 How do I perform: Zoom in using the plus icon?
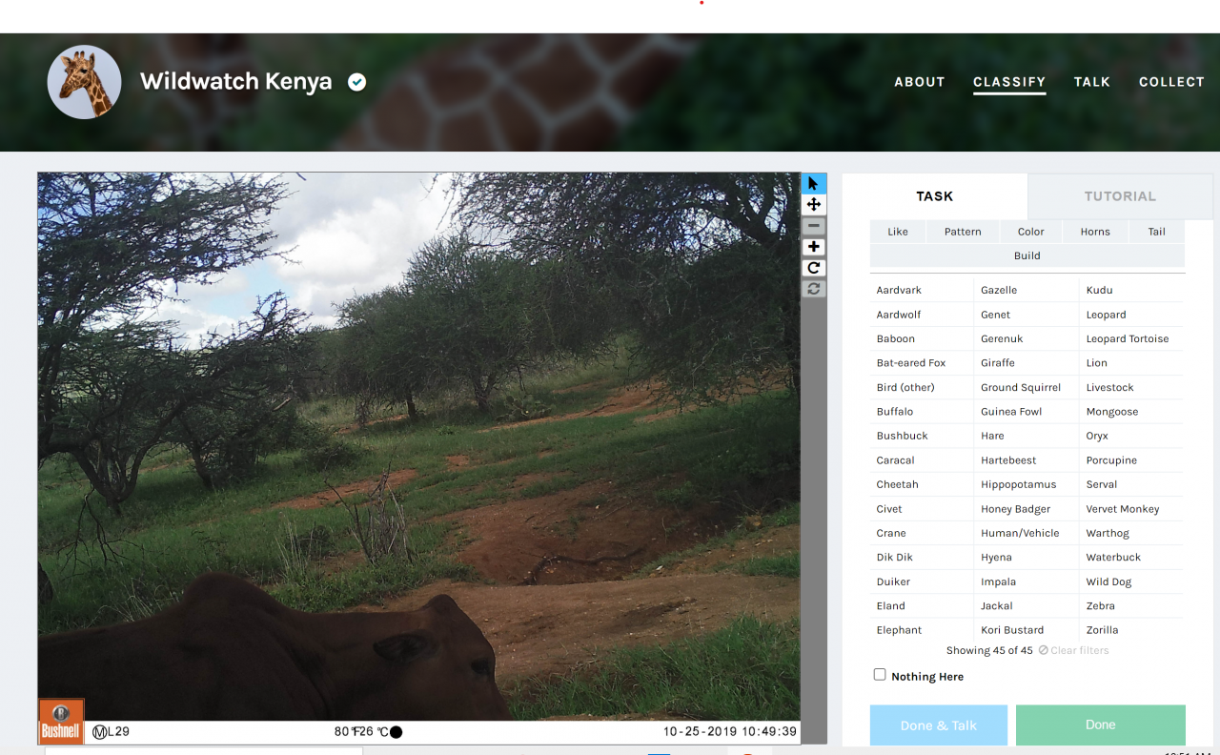[x=814, y=247]
